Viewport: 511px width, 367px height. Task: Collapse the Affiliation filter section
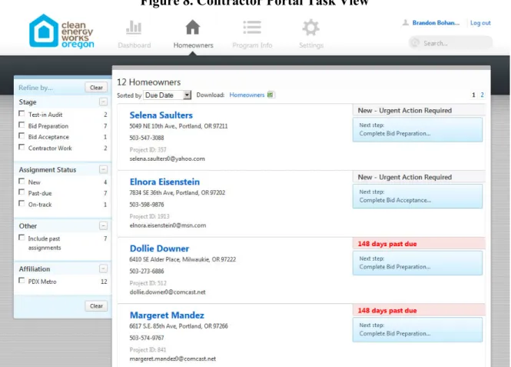tap(103, 269)
